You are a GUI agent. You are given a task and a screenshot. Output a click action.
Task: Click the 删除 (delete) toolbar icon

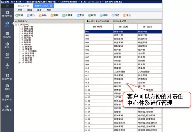click(43, 15)
